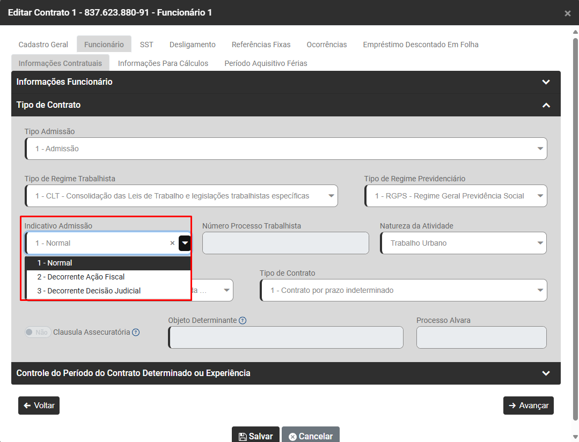
Task: Click the Número Processo Trabalhista field
Action: click(x=285, y=243)
